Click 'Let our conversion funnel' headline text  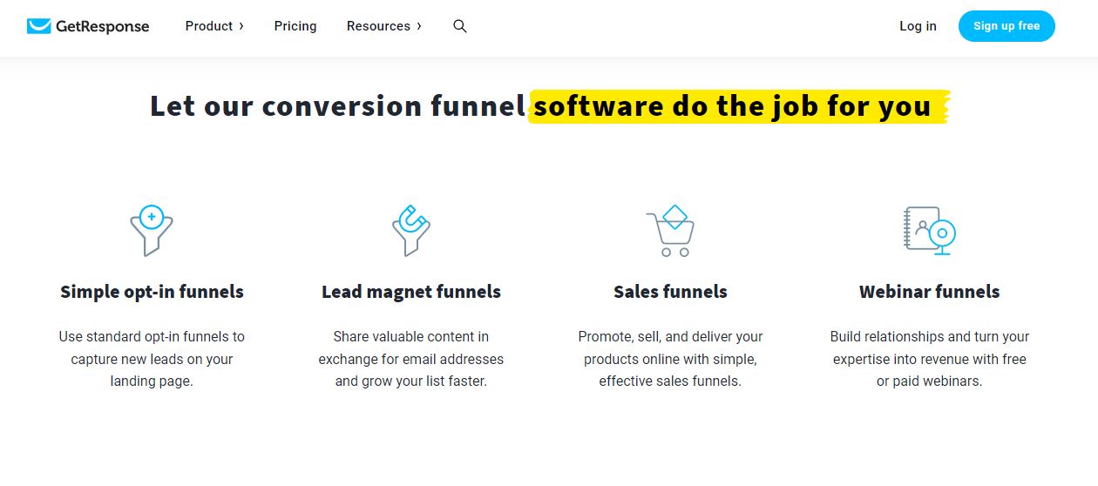[x=337, y=106]
